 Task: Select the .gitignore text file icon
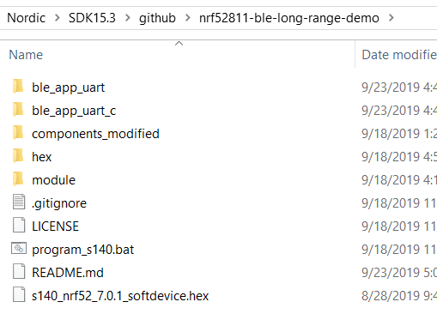coord(19,202)
